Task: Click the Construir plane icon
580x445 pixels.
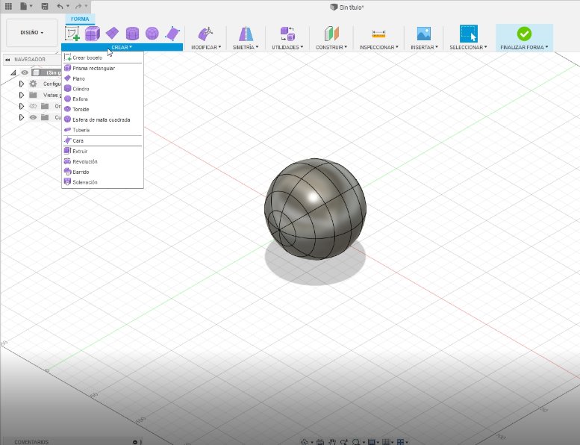Action: [x=331, y=34]
